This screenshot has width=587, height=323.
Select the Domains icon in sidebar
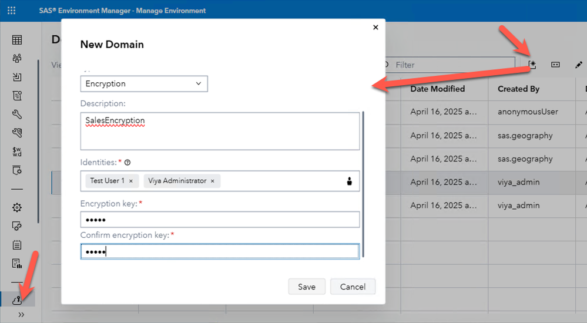pos(17,300)
